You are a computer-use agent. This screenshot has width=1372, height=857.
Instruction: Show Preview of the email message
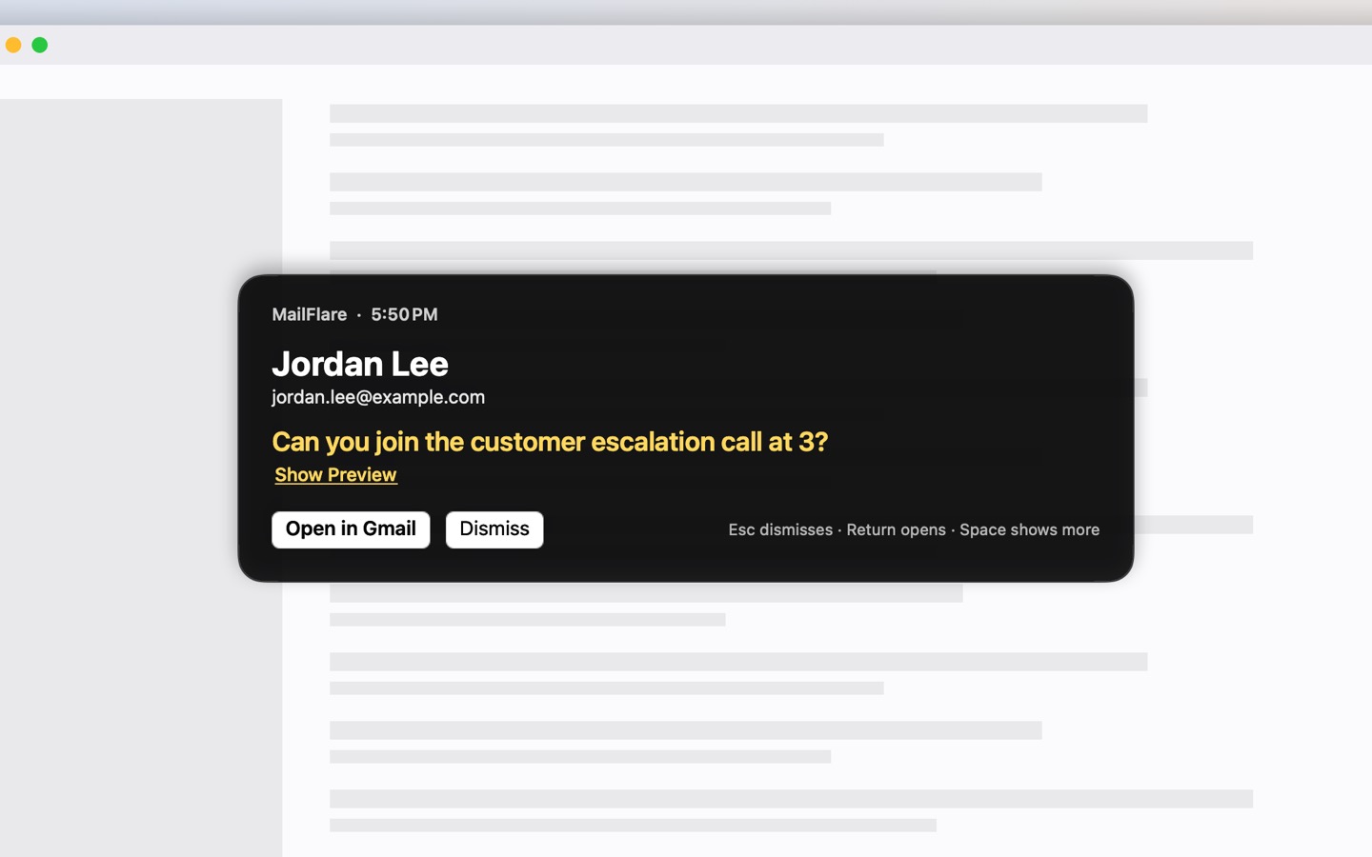pos(335,474)
